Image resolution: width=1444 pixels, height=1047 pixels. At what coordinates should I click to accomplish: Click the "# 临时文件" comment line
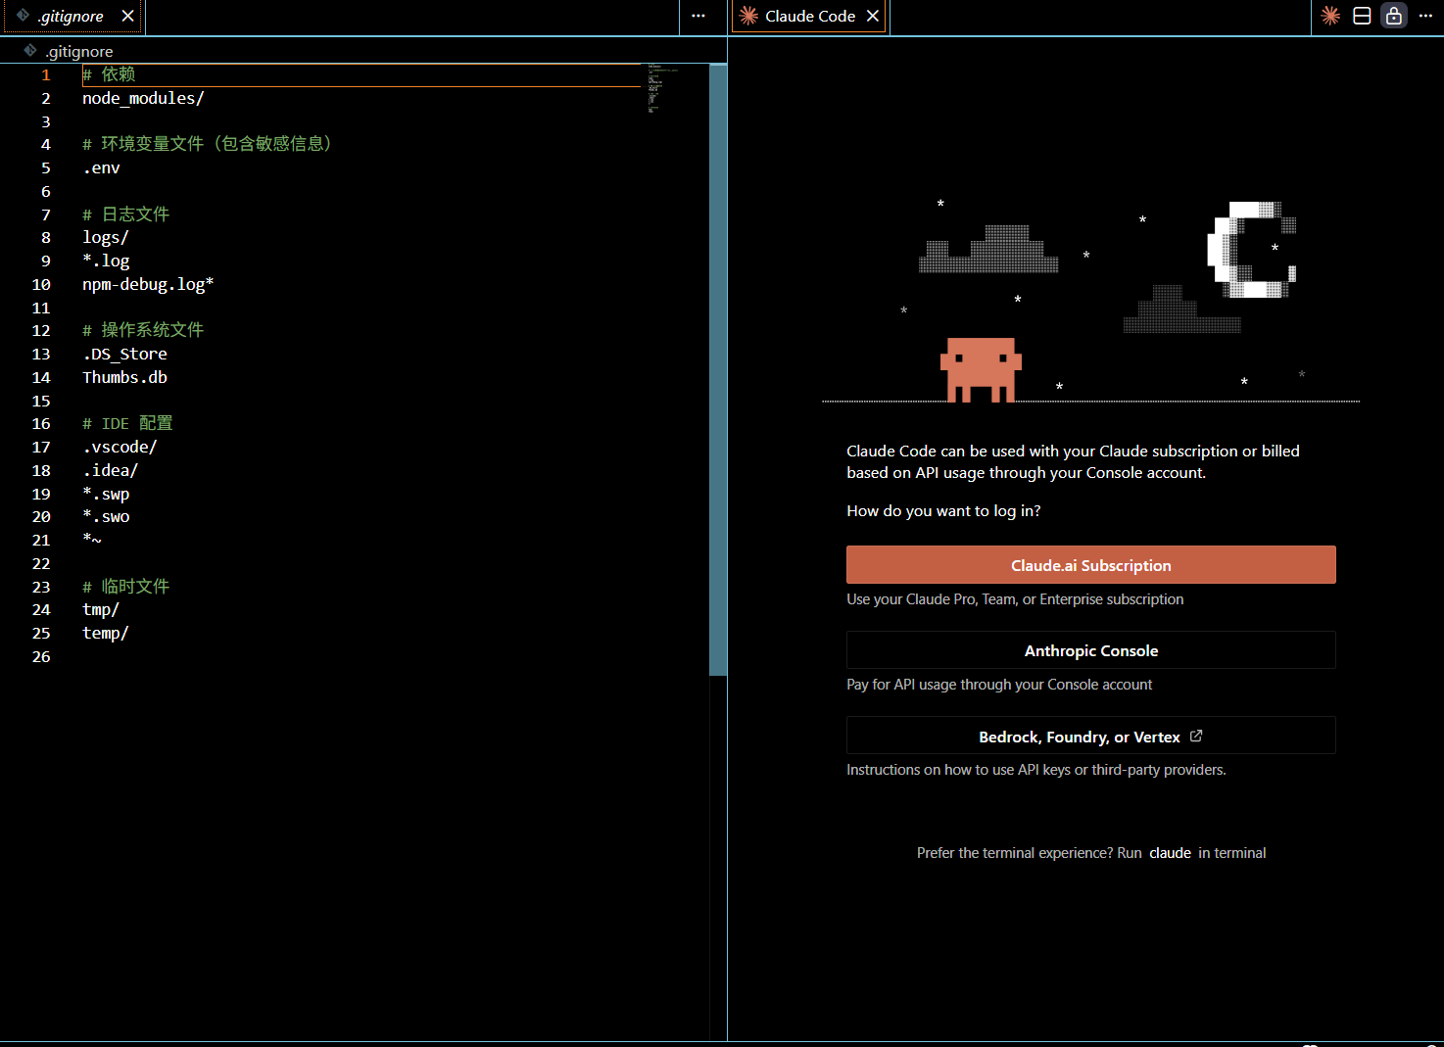click(x=126, y=587)
